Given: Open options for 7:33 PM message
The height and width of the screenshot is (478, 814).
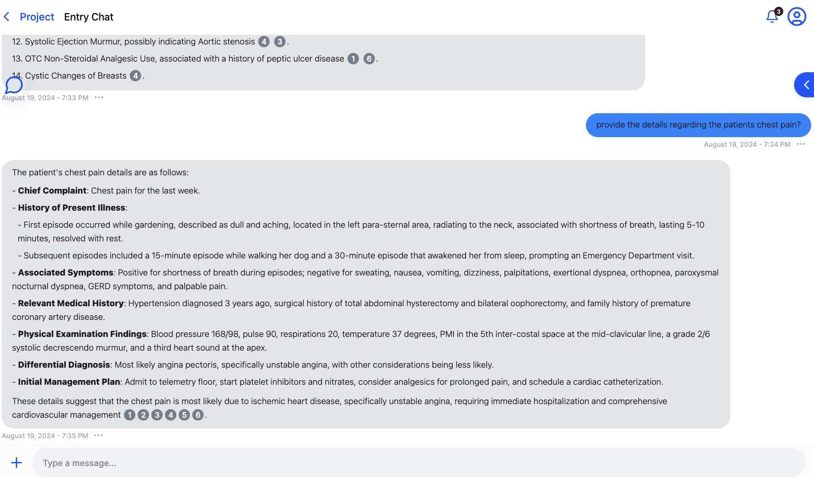Looking at the screenshot, I should click(x=99, y=98).
